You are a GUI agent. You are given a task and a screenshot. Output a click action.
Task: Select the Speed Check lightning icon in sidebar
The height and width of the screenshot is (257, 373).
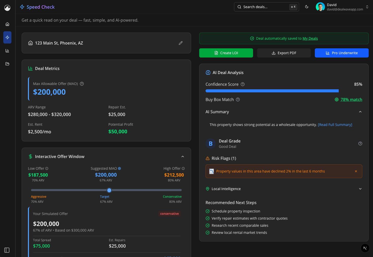tap(7, 37)
